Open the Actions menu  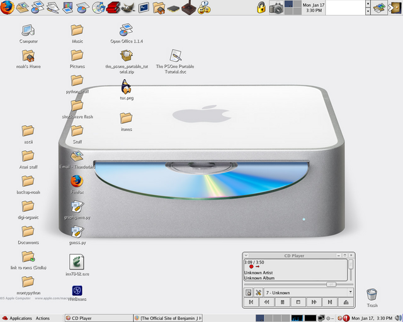(42, 318)
